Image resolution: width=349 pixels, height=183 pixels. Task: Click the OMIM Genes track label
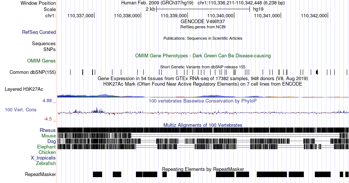(42, 61)
